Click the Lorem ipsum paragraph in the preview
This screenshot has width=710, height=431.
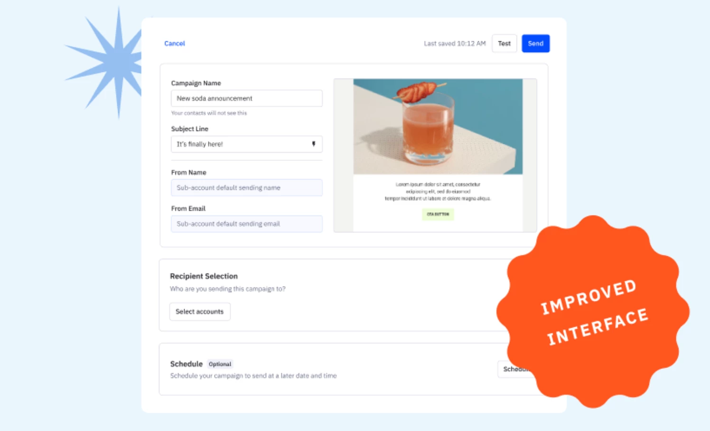[x=438, y=191]
